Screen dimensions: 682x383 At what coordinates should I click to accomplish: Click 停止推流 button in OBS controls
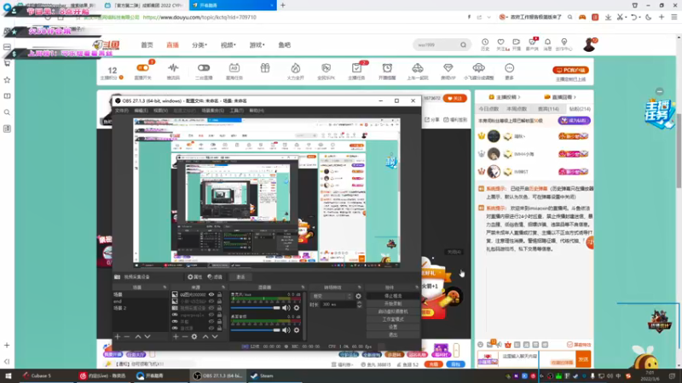pyautogui.click(x=393, y=295)
